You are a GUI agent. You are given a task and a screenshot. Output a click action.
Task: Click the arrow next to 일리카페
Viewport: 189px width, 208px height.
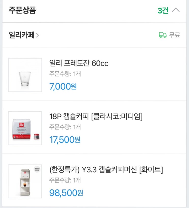(x=38, y=35)
